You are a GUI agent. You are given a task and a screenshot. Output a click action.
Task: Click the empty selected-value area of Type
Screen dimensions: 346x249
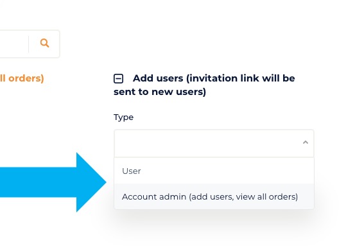207,143
